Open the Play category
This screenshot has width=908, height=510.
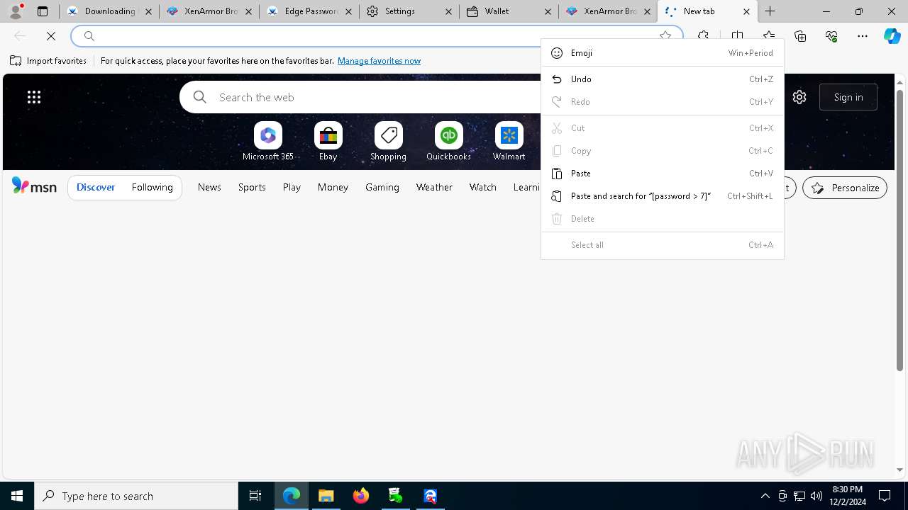292,187
